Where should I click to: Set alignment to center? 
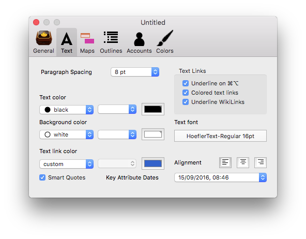[x=243, y=162]
